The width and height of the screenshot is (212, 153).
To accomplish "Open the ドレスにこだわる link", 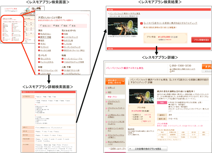I will coord(47,62).
